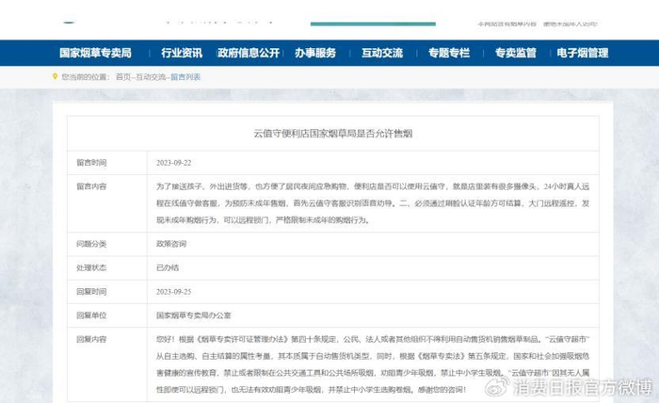Open the 互动交流 navigation tab
The image size is (659, 403).
pyautogui.click(x=382, y=53)
